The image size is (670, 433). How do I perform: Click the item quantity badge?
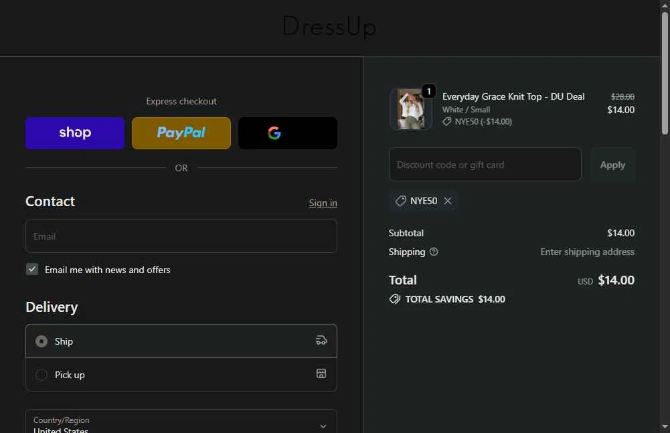click(429, 91)
